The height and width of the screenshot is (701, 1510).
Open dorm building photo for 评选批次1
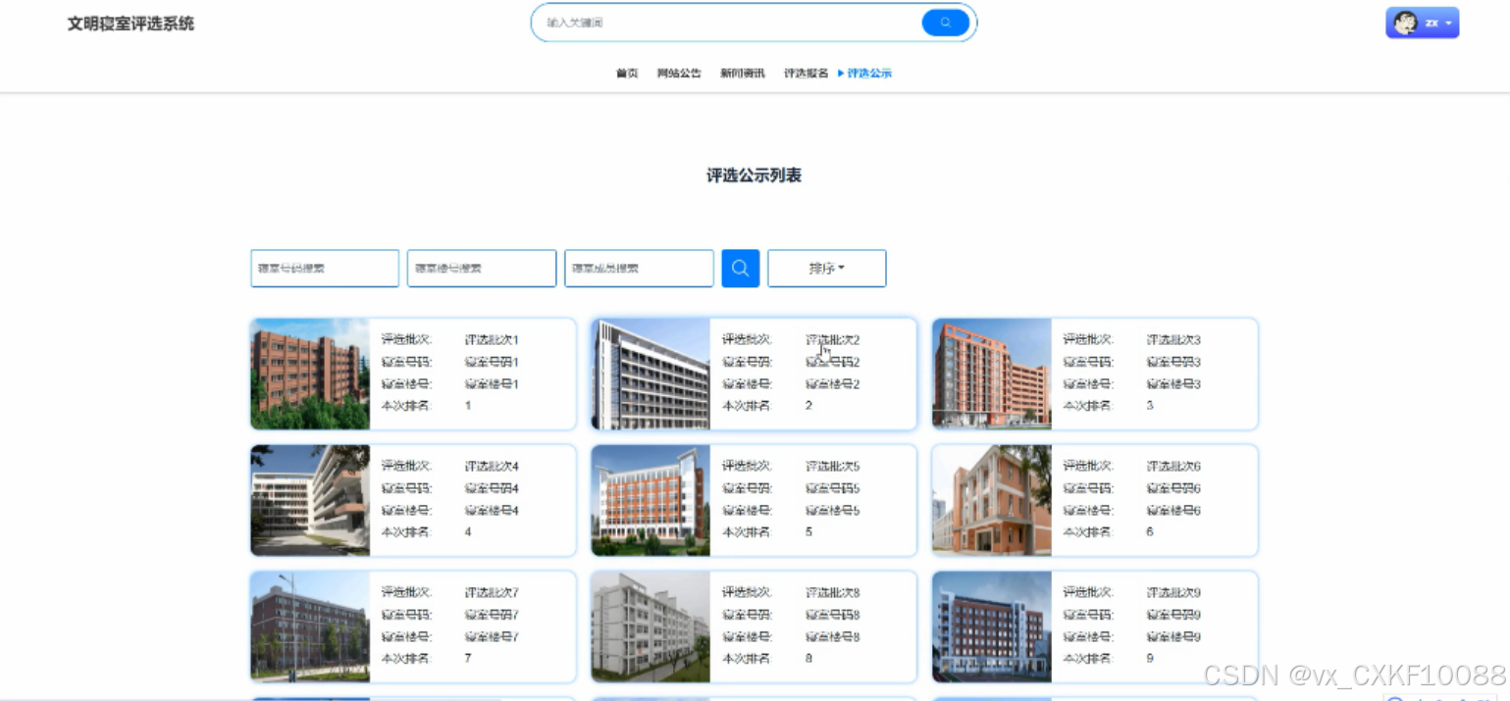(310, 374)
